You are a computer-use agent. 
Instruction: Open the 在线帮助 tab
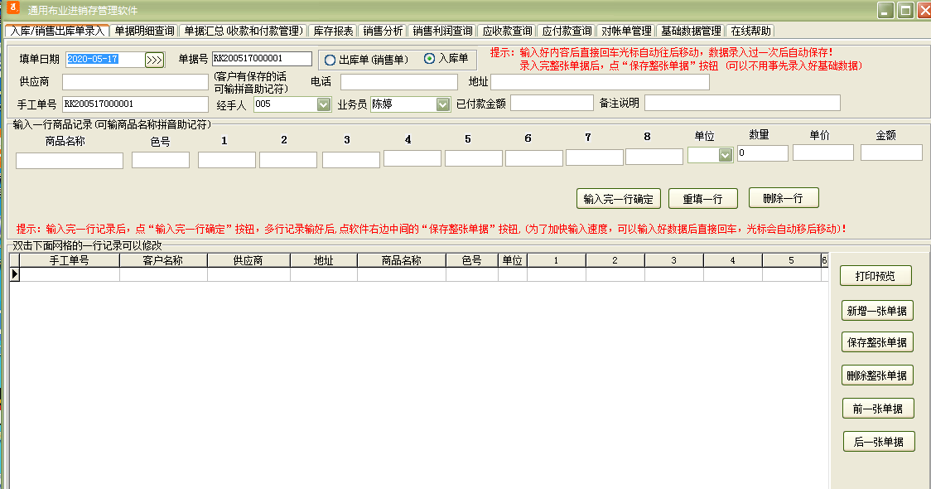click(x=750, y=31)
